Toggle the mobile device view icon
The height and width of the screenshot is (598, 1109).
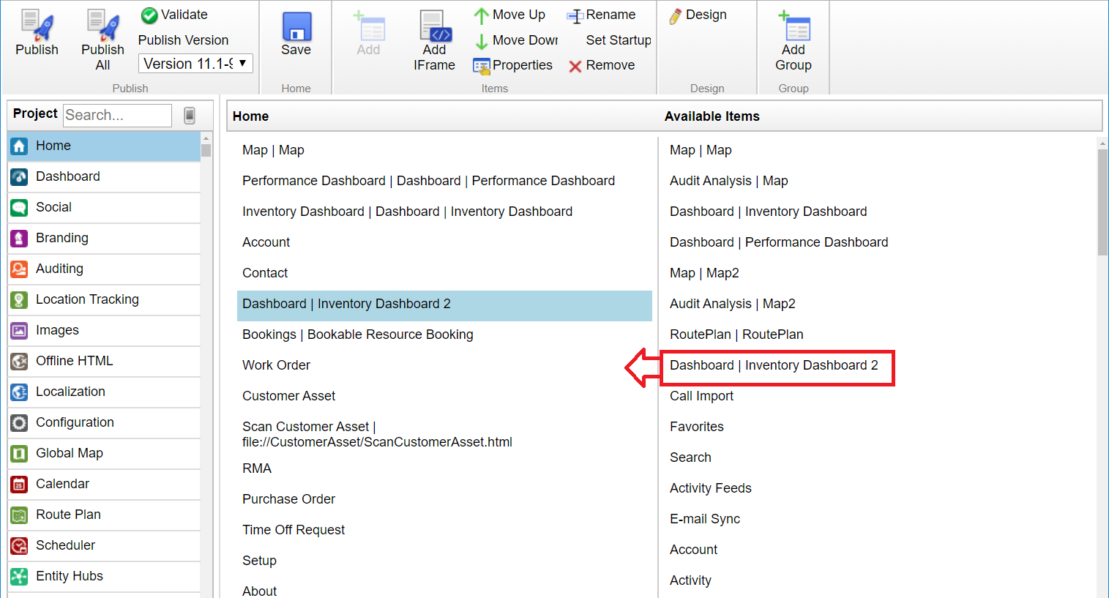click(190, 115)
